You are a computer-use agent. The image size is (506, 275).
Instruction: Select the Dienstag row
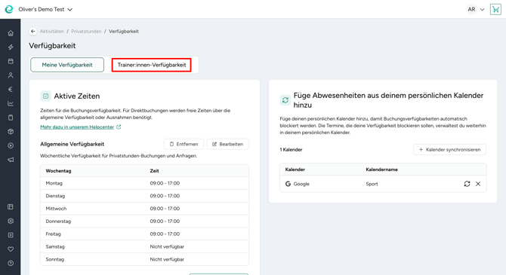point(144,196)
